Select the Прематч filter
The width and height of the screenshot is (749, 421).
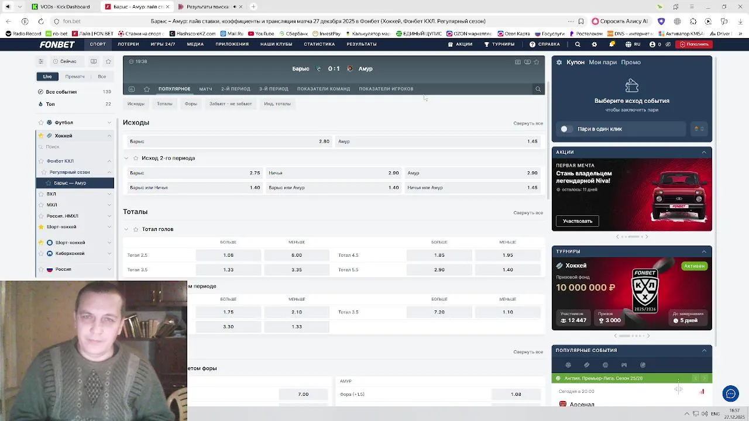tap(75, 77)
